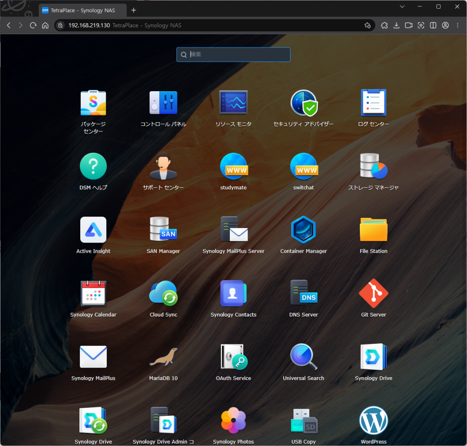This screenshot has height=446, width=467.
Task: Go to the browser home page
Action: click(45, 25)
